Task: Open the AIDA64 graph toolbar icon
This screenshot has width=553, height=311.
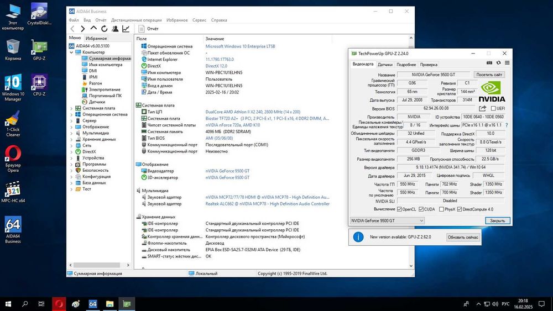Action: (126, 29)
